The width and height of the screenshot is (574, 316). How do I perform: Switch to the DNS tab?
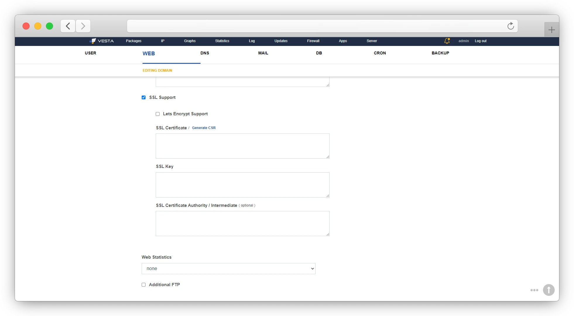click(205, 53)
